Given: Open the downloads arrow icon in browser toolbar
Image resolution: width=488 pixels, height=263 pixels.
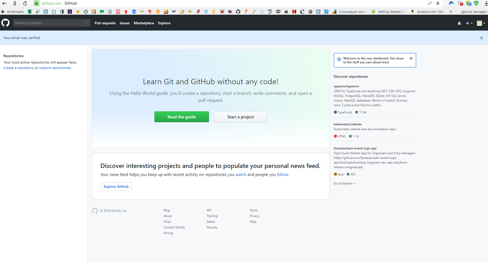Looking at the screenshot, I should pyautogui.click(x=486, y=3).
